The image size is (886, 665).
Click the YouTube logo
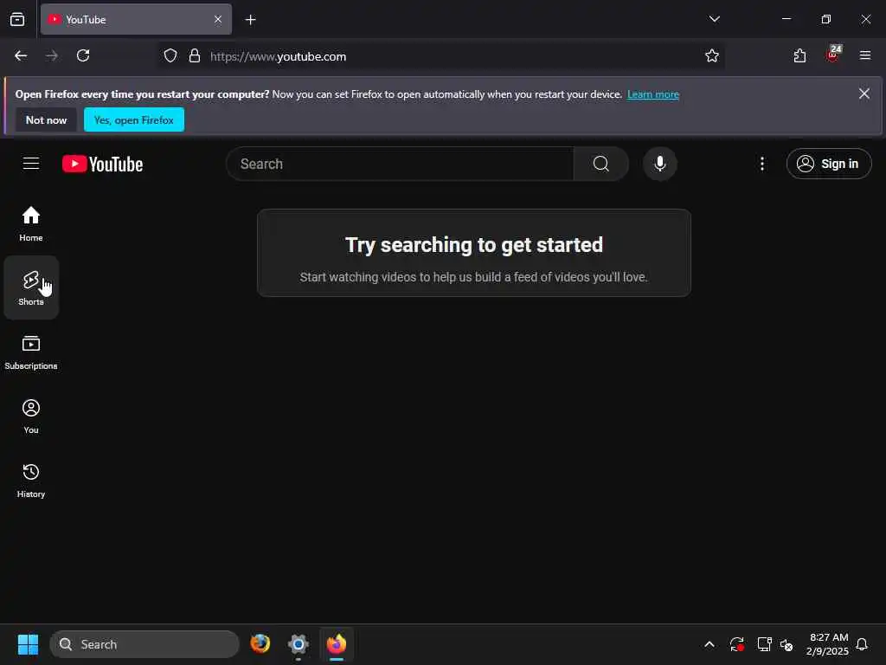[102, 164]
